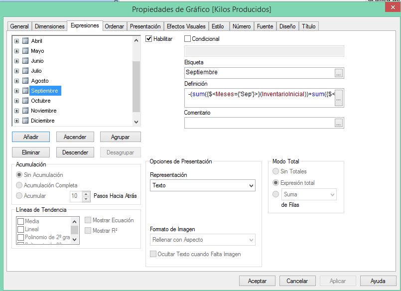Screen dimensions: 401x291
Task: Open the Efectos Visuales tab
Action: (186, 26)
